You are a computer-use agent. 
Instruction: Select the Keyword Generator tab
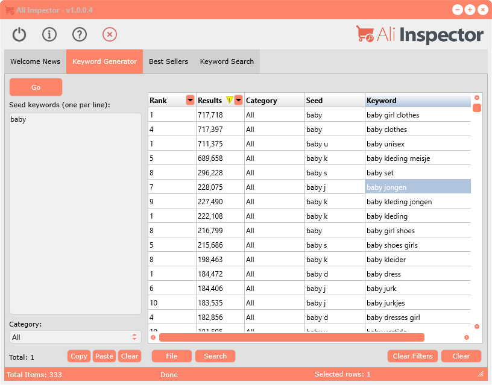(104, 61)
